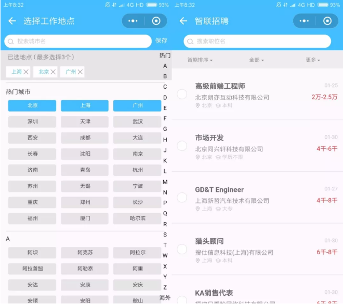This screenshot has width=343, height=304.
Task: Choose 安庆 under section A
Action: (x=137, y=285)
